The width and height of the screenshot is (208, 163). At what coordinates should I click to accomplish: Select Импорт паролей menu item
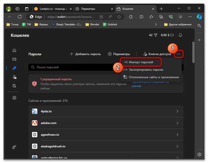140,62
